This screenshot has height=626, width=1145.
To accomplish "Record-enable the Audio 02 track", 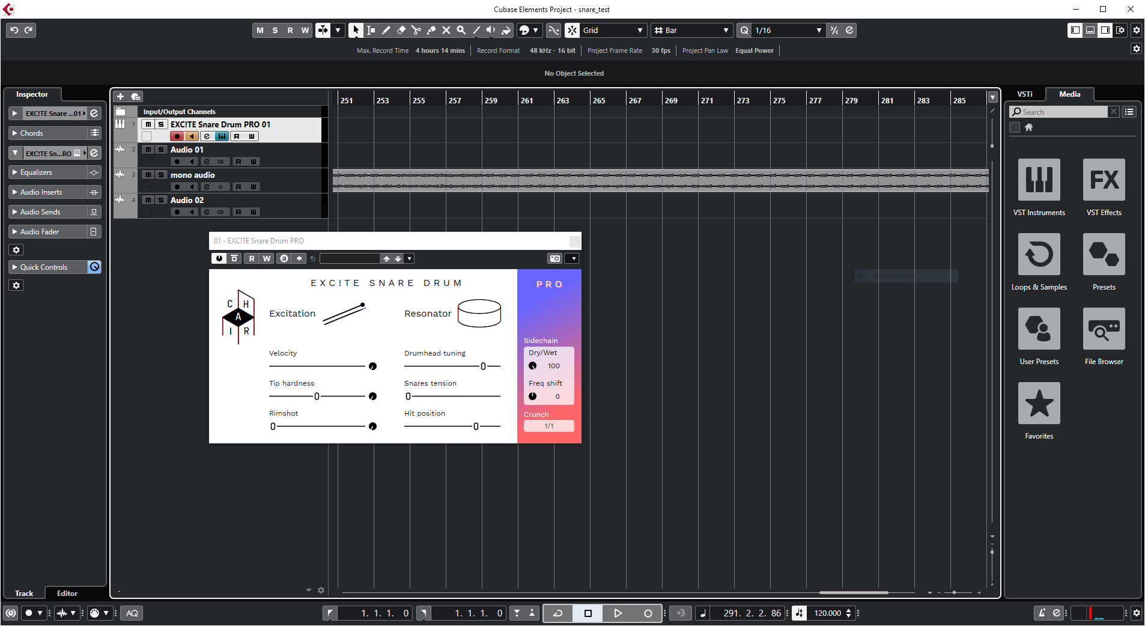I will [177, 212].
